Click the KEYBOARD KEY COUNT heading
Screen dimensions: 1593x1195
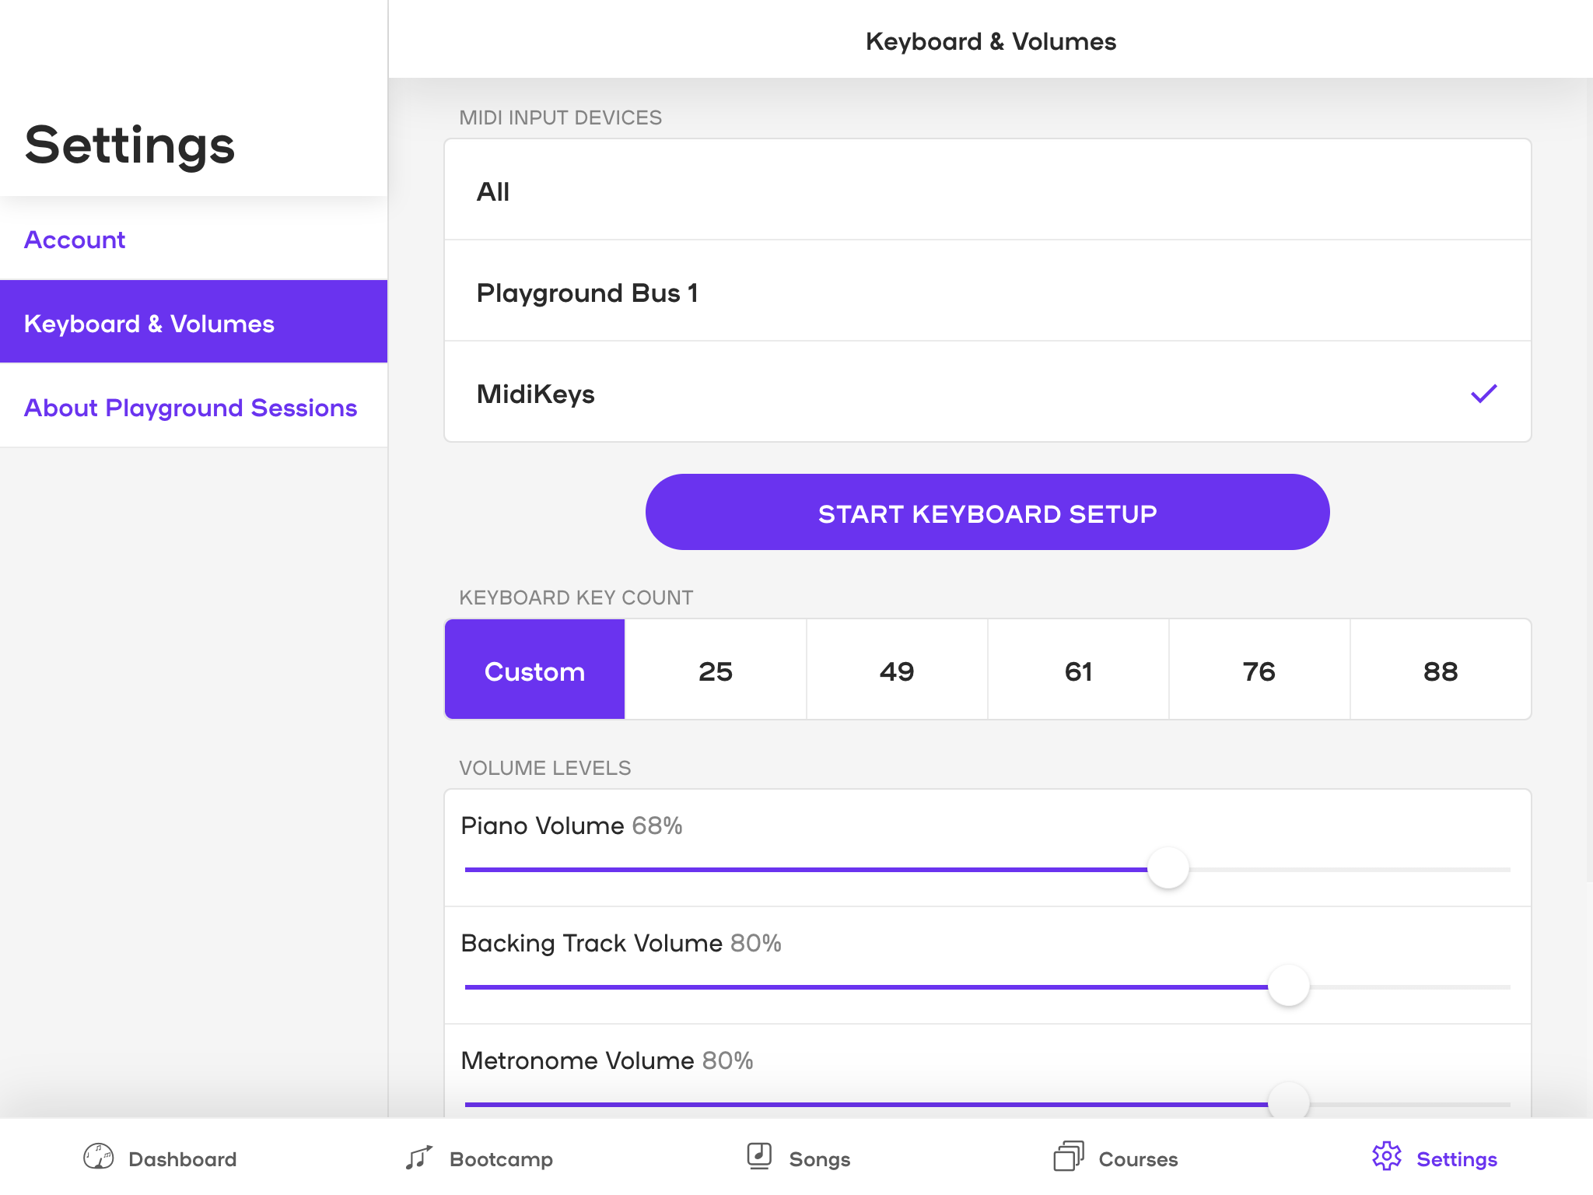click(x=576, y=597)
